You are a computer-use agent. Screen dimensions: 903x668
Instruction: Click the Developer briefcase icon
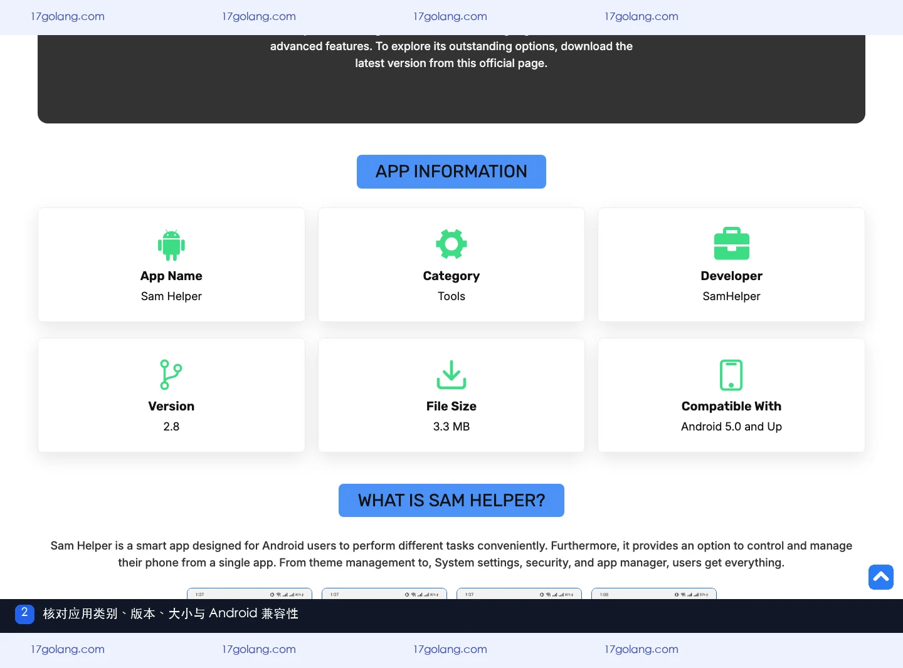732,243
